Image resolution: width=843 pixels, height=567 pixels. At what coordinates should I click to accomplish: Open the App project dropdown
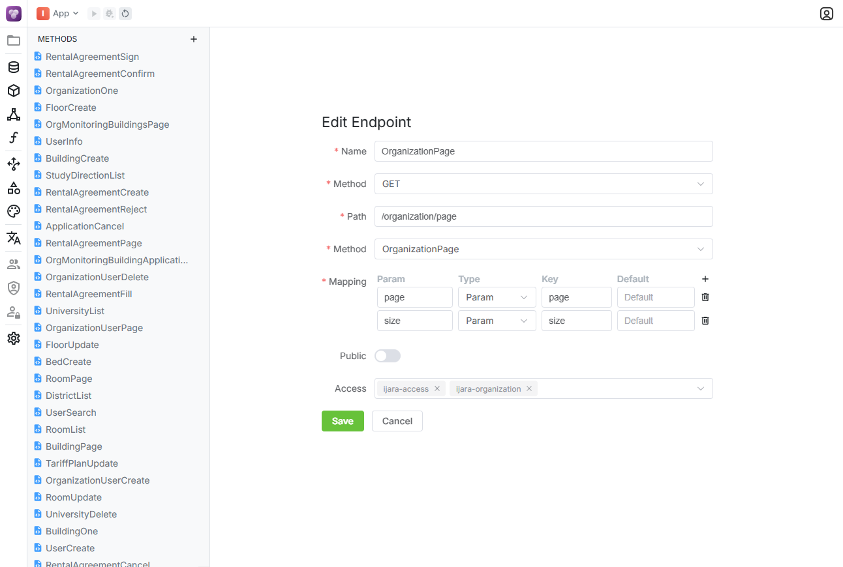tap(58, 13)
